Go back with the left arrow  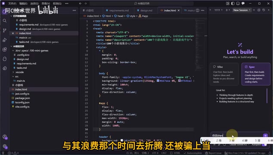(x=80, y=3)
